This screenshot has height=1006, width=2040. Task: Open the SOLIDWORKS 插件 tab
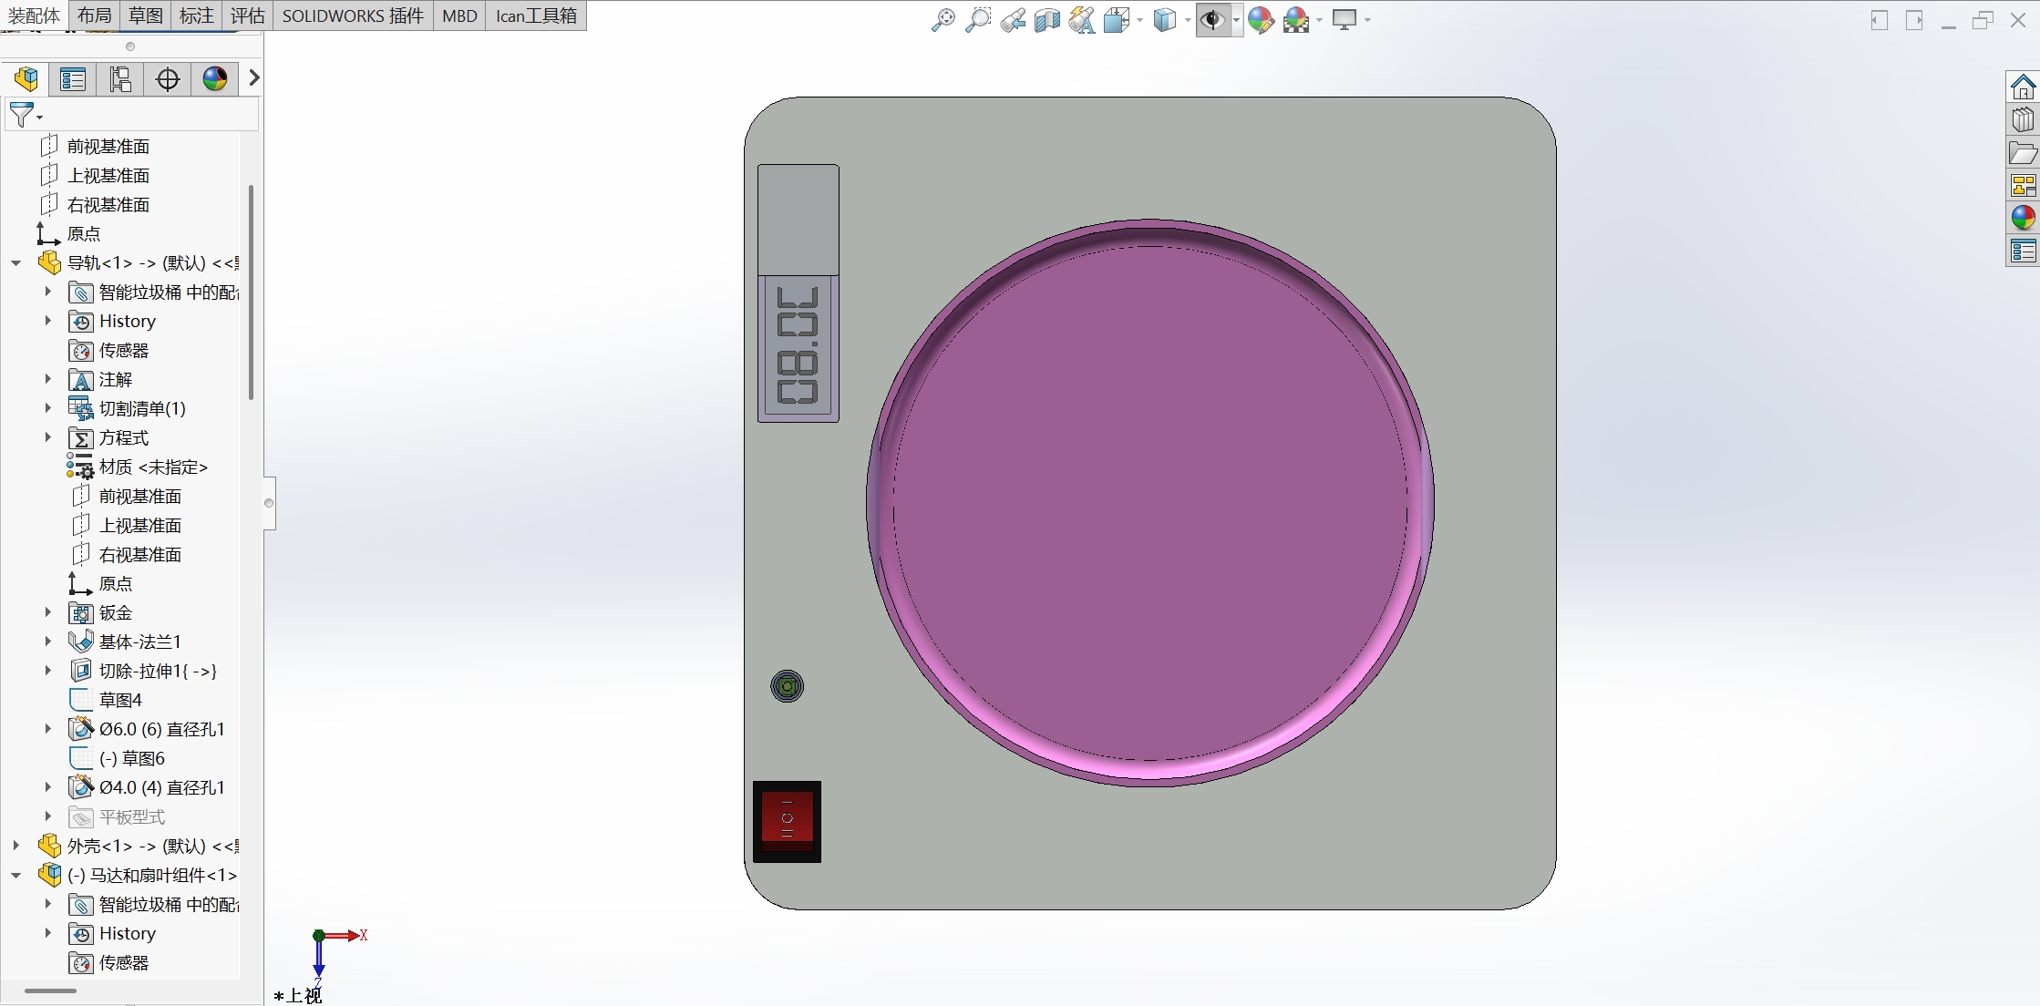pyautogui.click(x=353, y=15)
